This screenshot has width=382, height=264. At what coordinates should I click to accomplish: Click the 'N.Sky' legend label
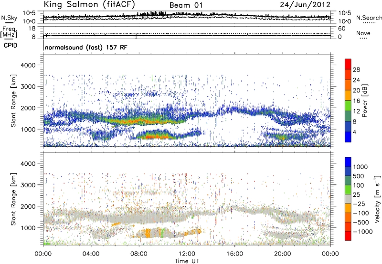9,18
